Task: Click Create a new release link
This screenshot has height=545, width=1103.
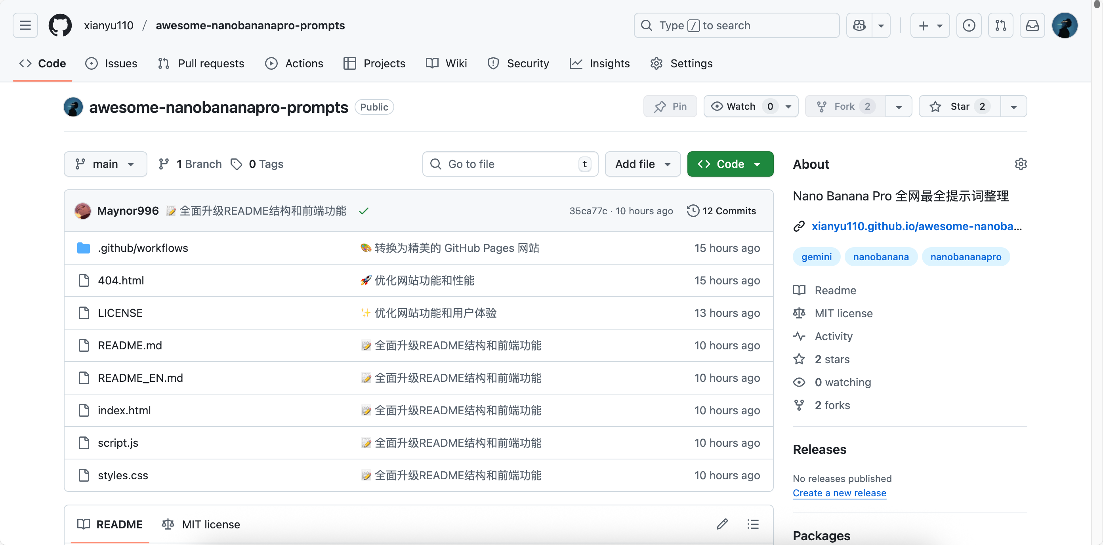Action: pos(839,493)
